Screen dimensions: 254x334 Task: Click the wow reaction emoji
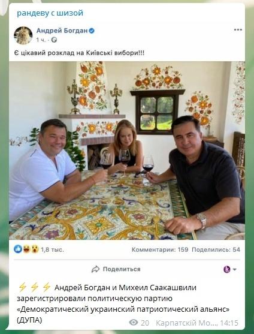[x=35, y=249]
